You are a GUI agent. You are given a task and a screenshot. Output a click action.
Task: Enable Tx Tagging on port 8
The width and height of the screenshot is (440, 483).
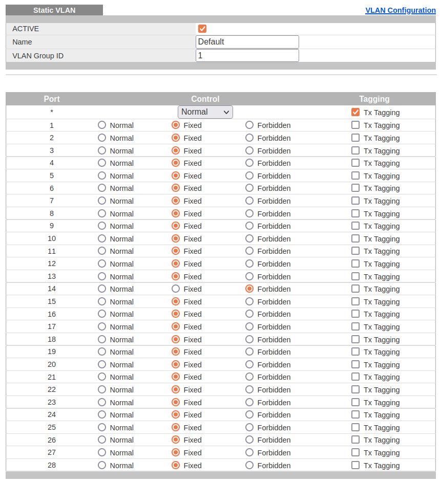pos(355,213)
